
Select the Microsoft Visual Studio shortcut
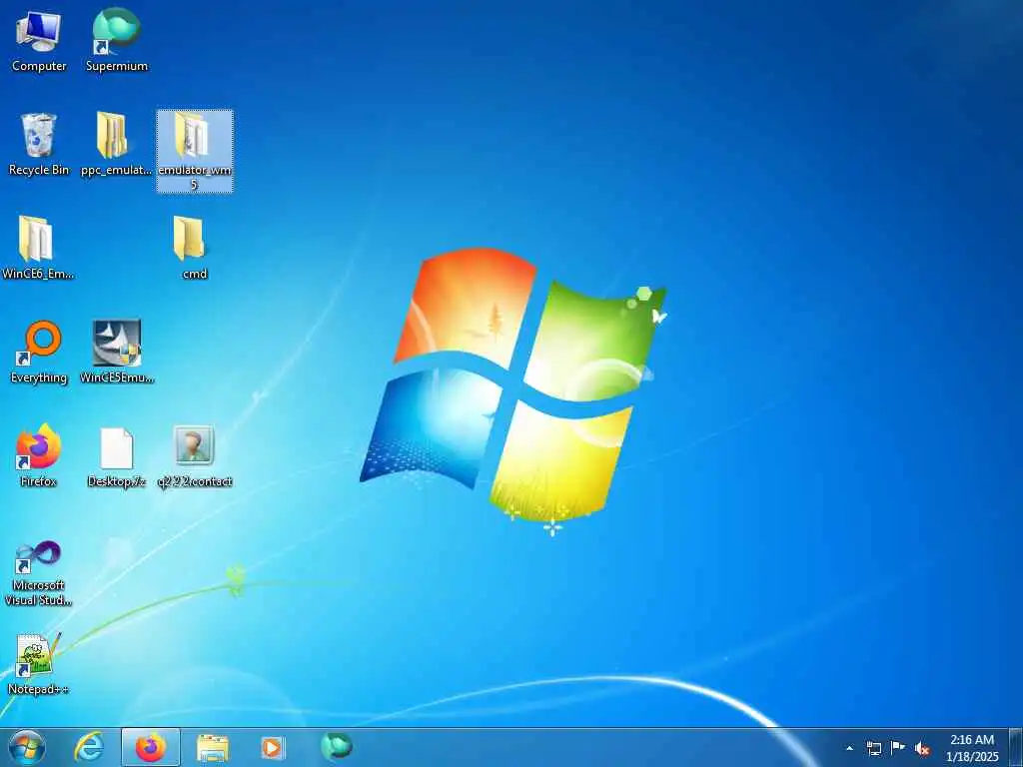pyautogui.click(x=39, y=574)
